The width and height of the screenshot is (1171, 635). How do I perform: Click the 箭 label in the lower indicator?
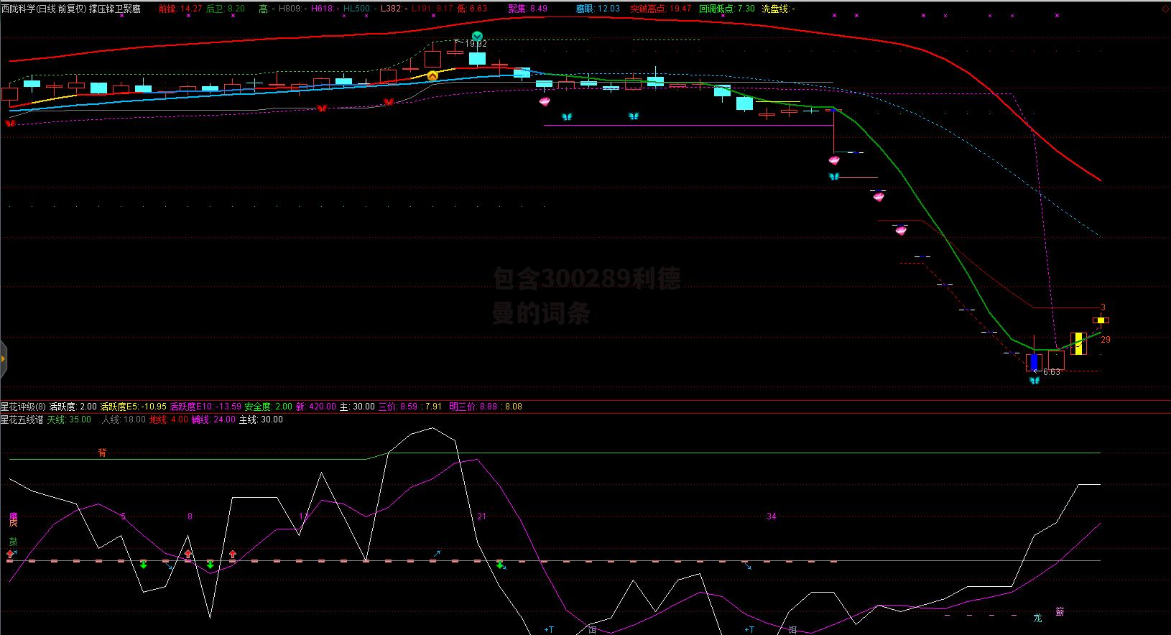click(x=1060, y=612)
